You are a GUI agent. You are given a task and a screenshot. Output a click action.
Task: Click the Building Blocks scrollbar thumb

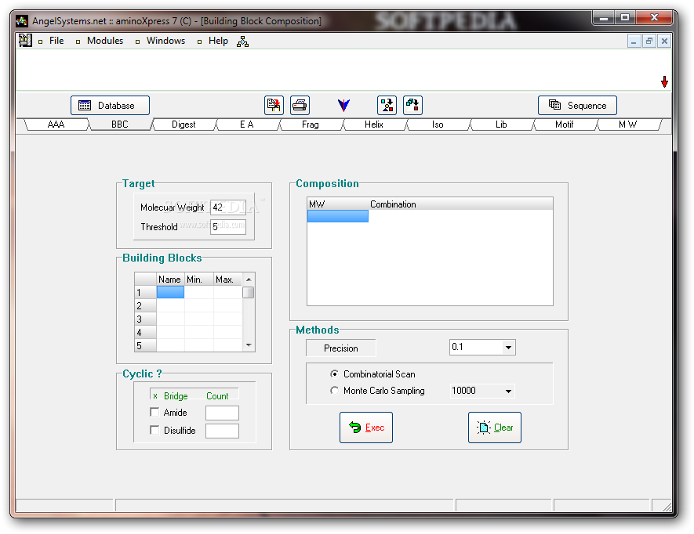(x=249, y=292)
